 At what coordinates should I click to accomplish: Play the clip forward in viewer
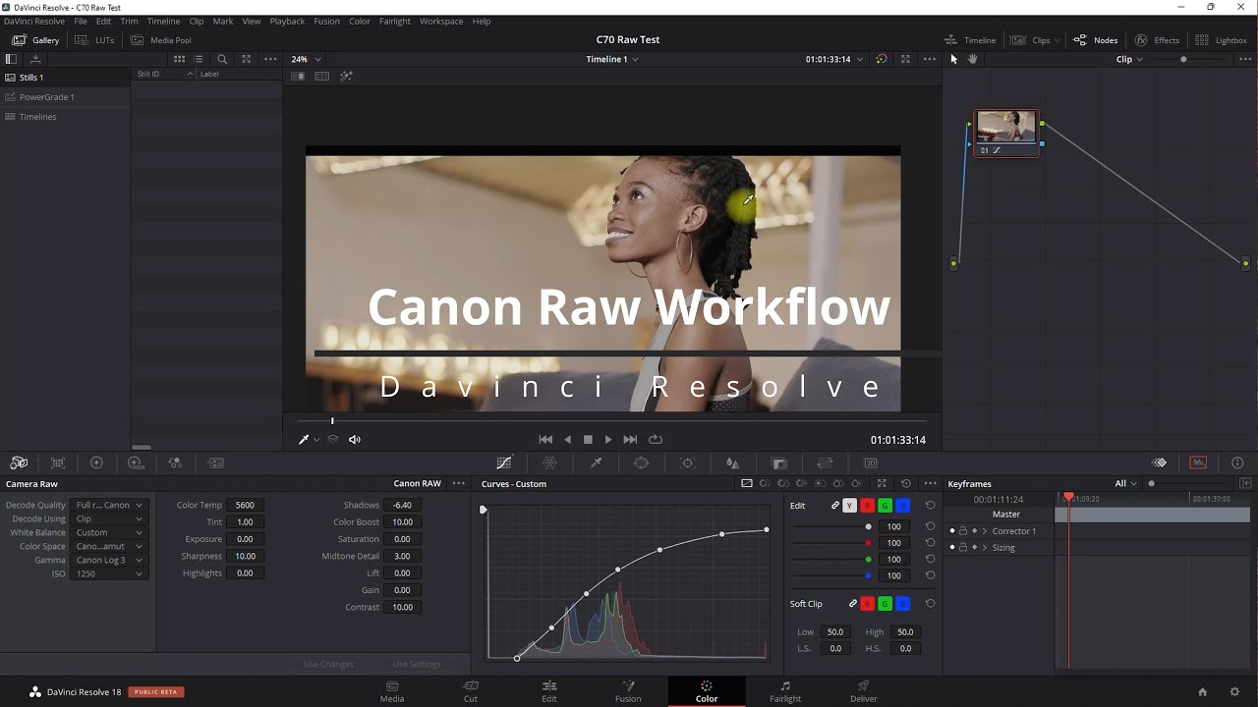pyautogui.click(x=608, y=440)
